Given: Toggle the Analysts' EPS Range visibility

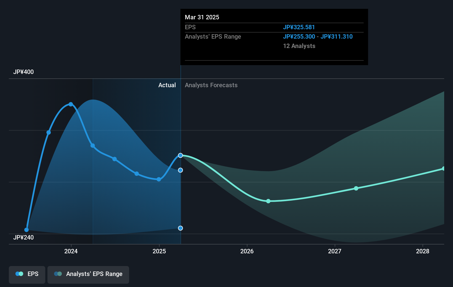Looking at the screenshot, I should 88,274.
